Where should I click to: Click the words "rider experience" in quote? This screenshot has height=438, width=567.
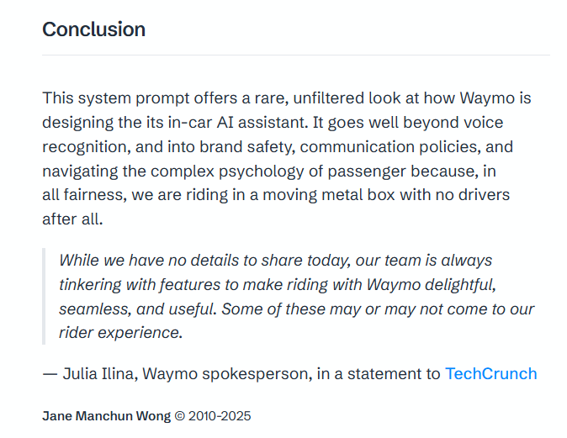(119, 333)
